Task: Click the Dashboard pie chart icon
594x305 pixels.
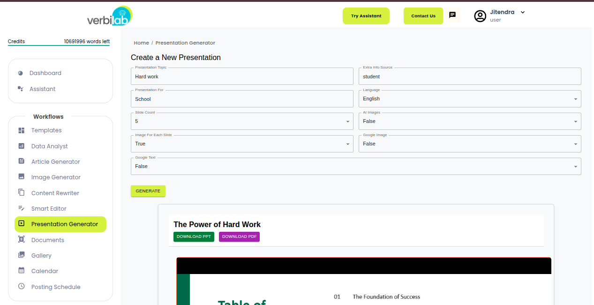Action: (x=21, y=73)
